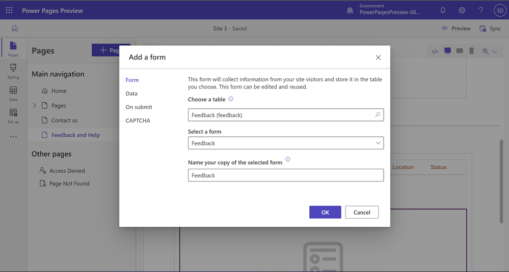Screen dimensions: 509x272
Task: Click the canvas vertical scrollbar
Action: click(501, 182)
